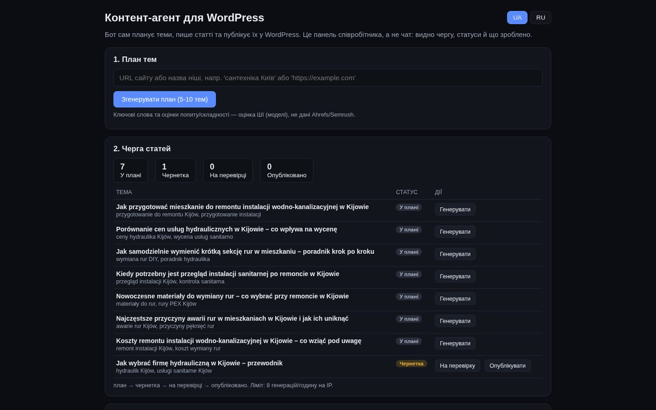Switch interface language to RU
The width and height of the screenshot is (656, 410).
point(541,17)
